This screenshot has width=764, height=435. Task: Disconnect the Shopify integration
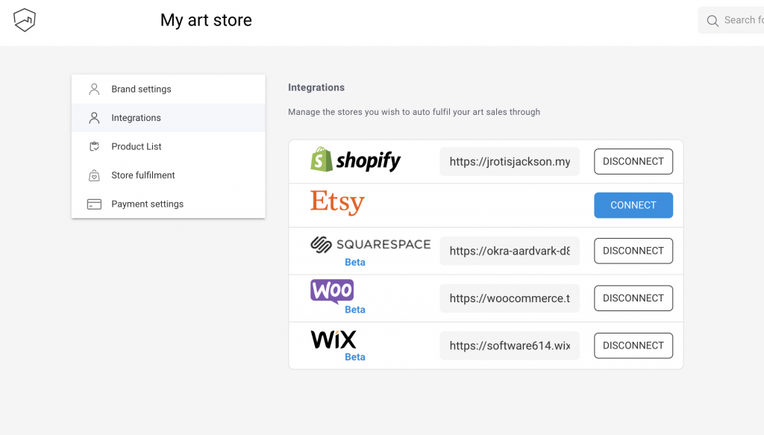tap(633, 161)
